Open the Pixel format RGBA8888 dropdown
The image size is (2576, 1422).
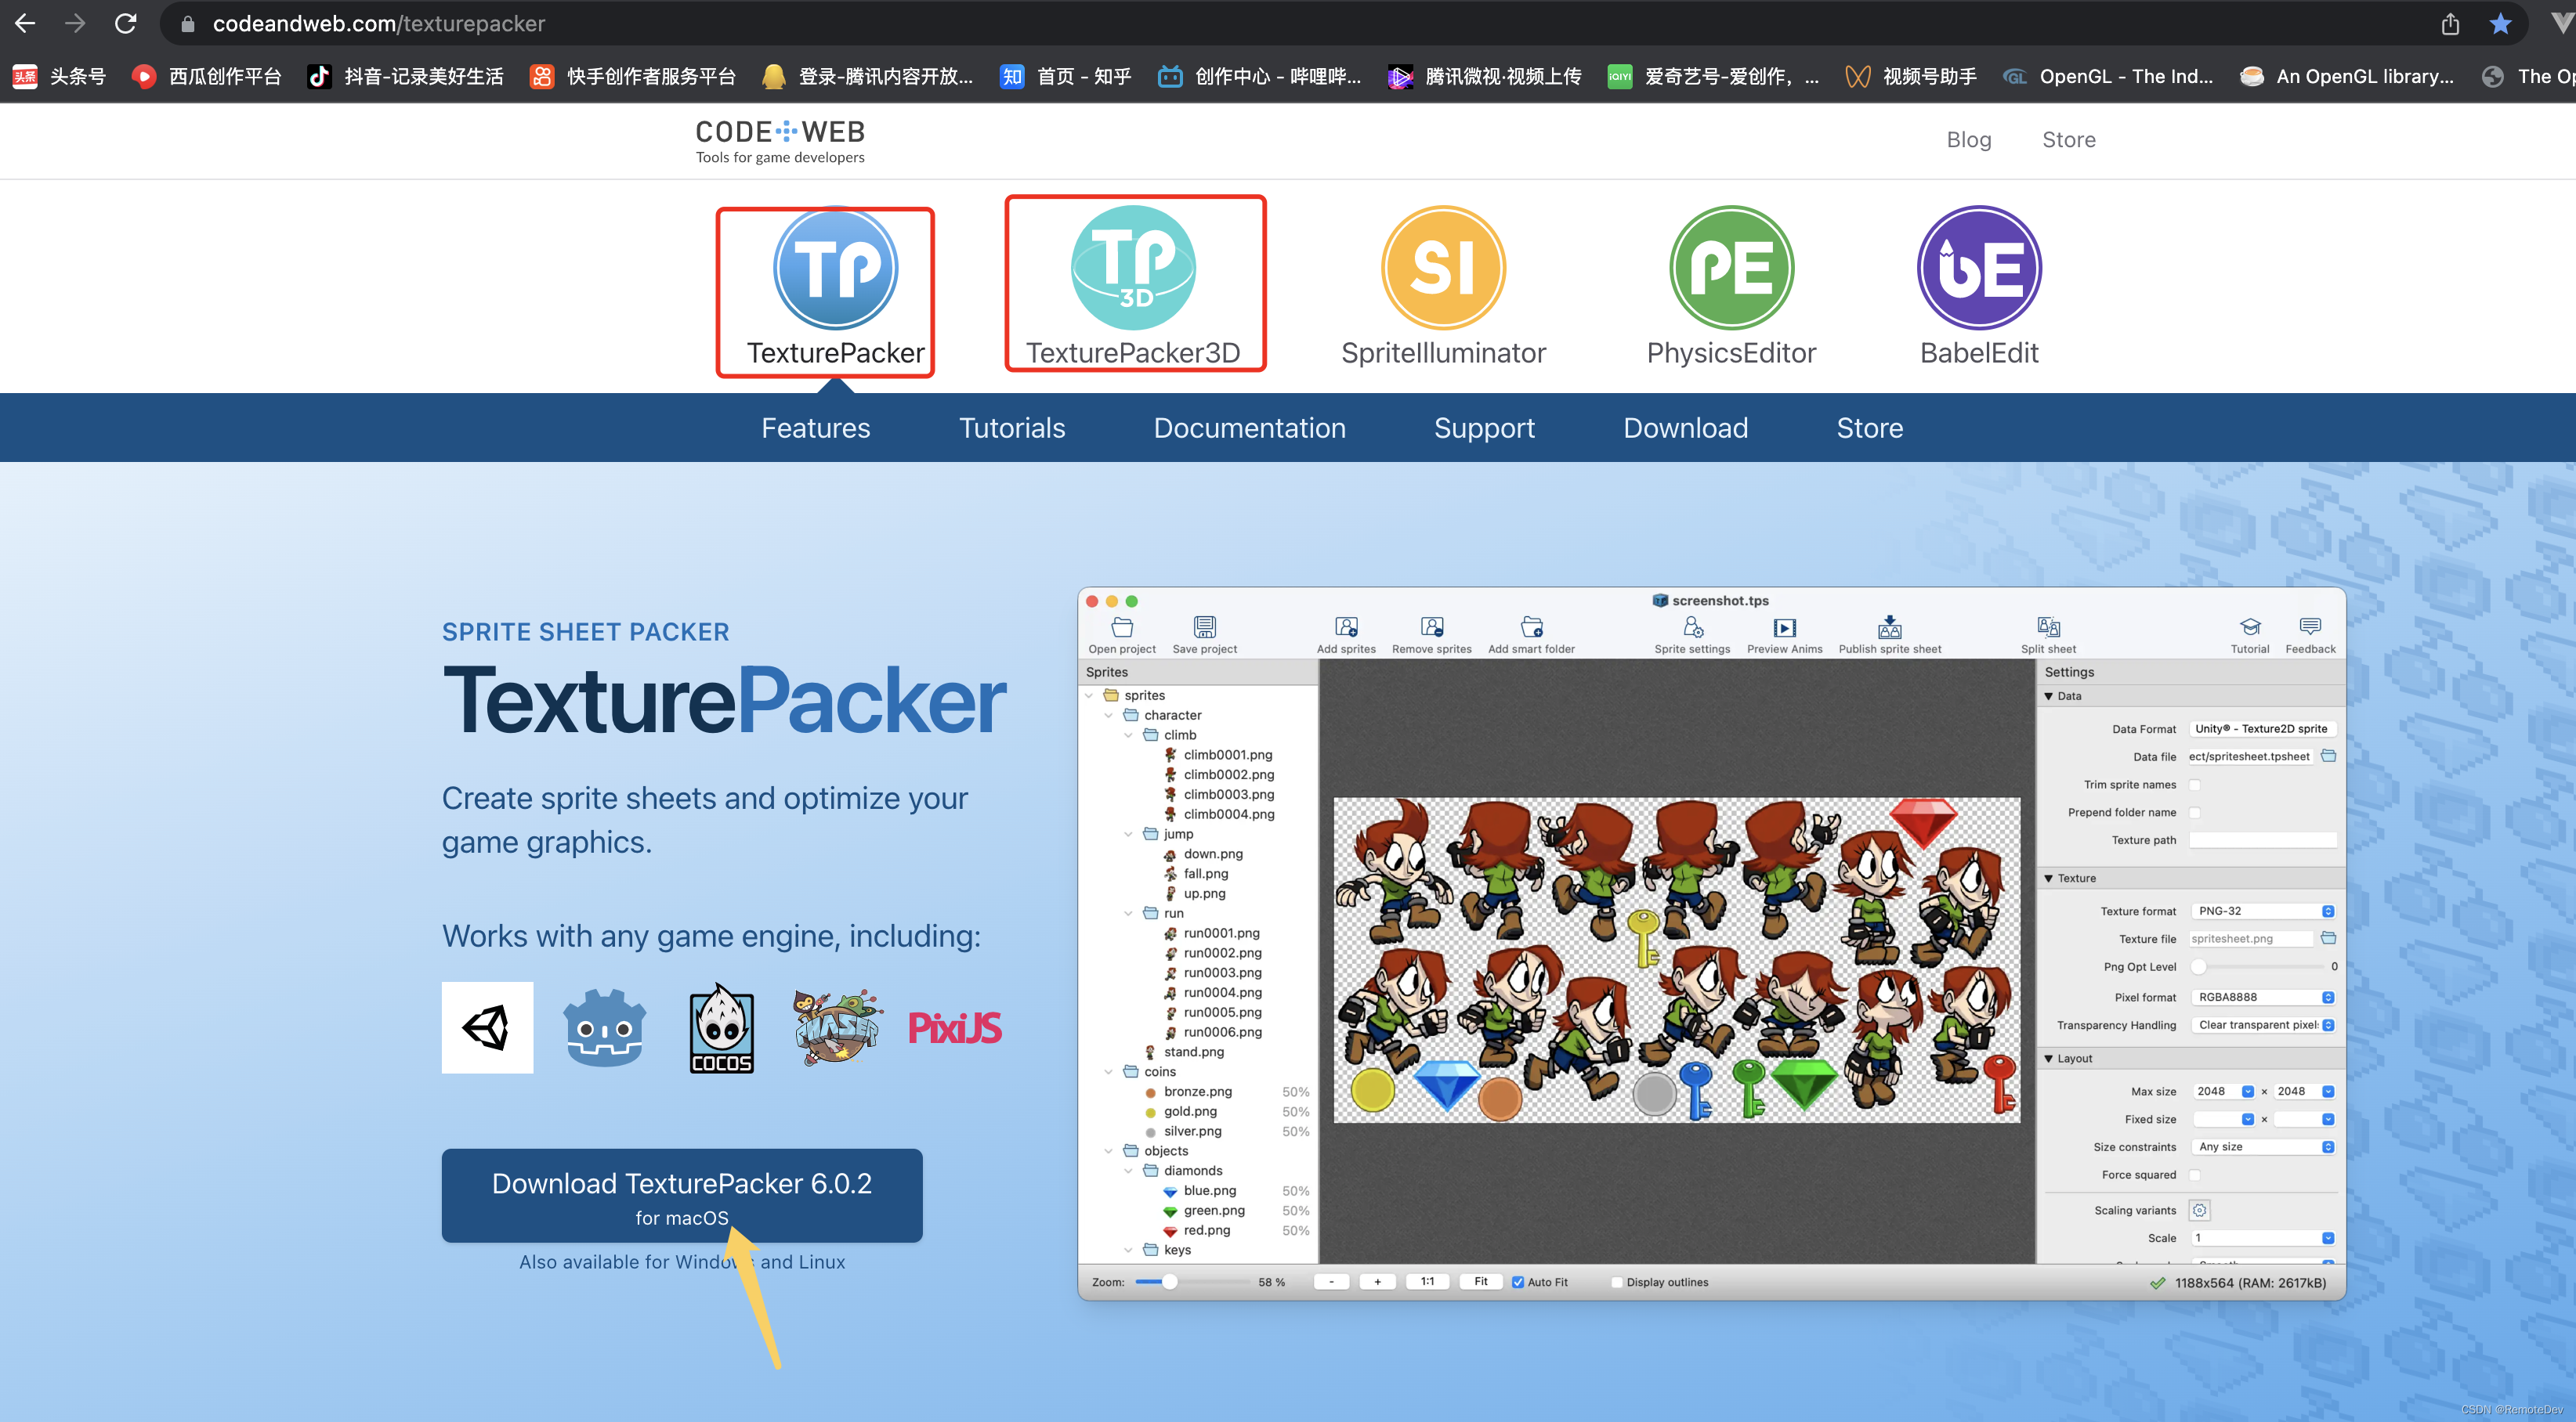click(2262, 998)
